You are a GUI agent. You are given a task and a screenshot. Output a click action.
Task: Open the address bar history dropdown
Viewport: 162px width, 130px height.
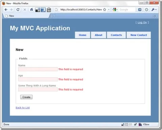point(109,9)
